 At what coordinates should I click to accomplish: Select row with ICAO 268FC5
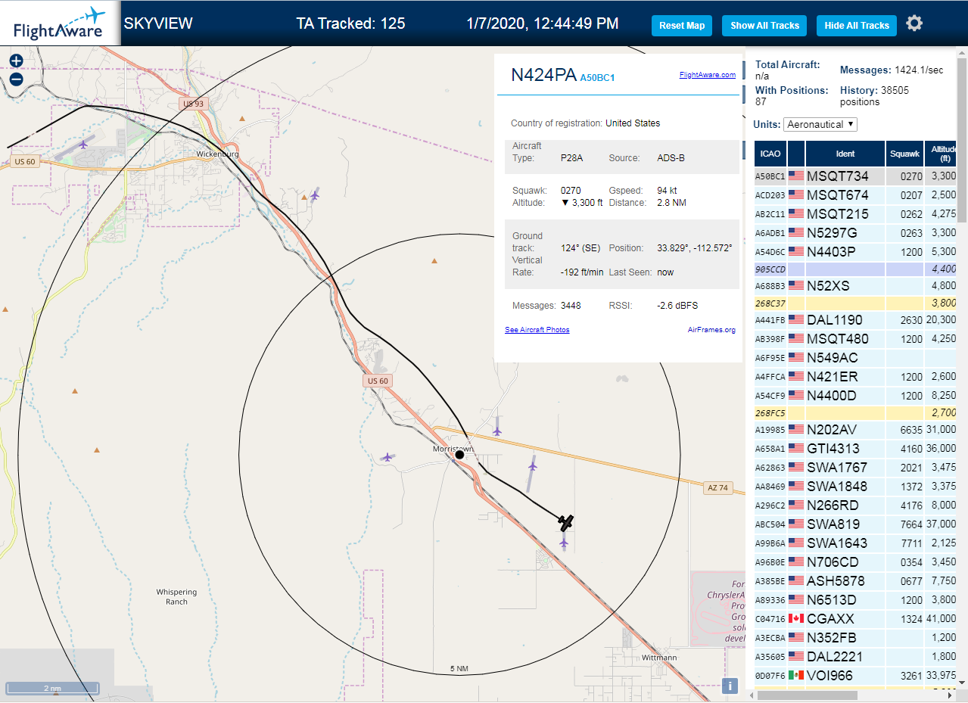coord(855,413)
